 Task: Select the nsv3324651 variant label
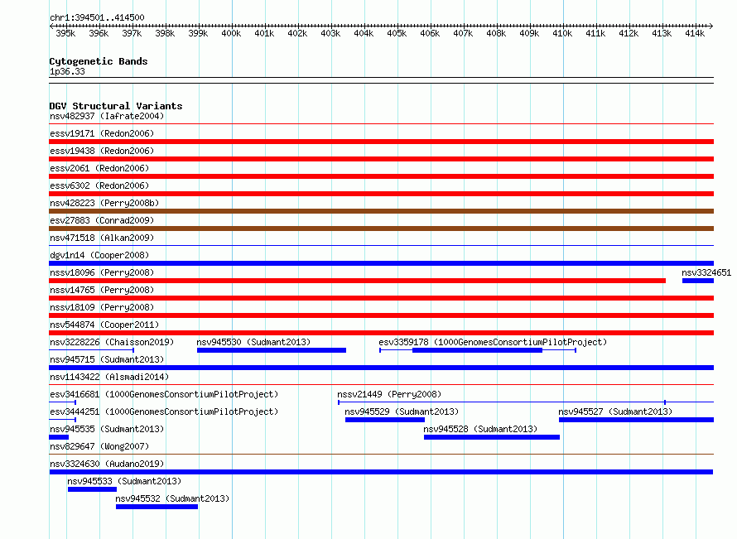[x=706, y=272]
